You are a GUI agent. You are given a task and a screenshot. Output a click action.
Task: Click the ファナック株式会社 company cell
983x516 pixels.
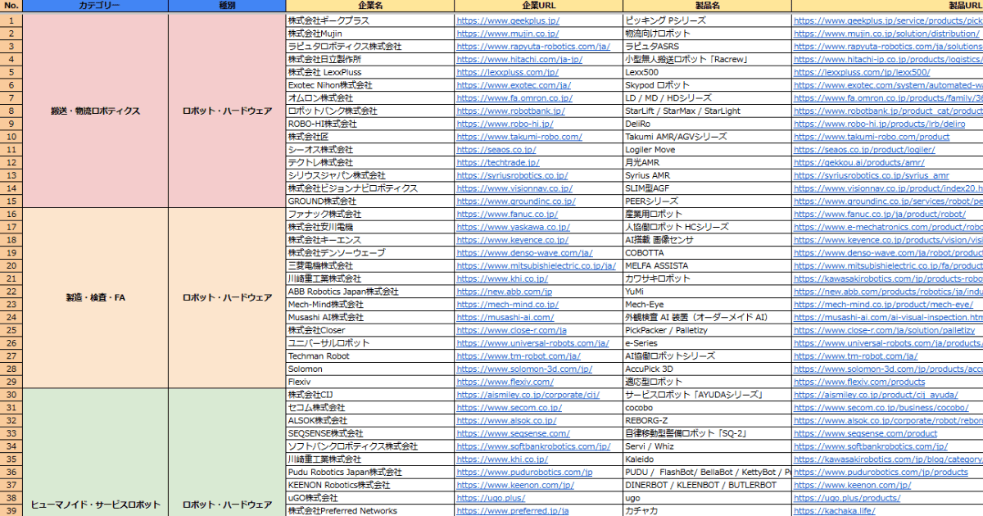point(369,214)
